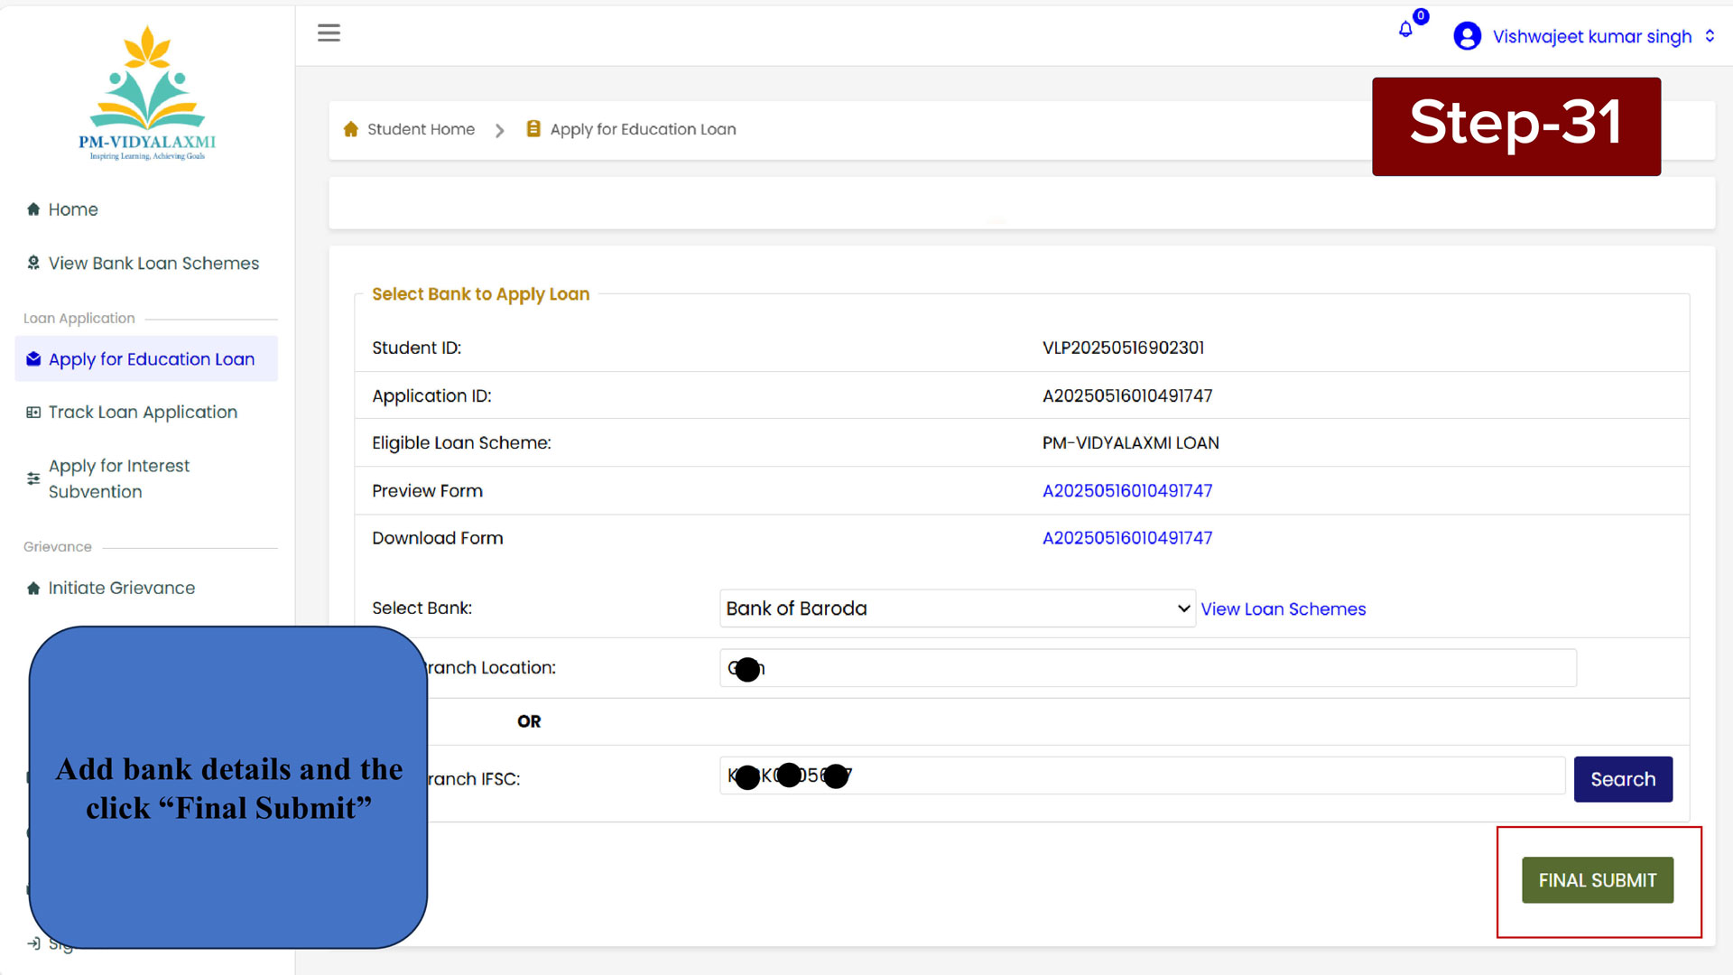Go to Student Home breadcrumb link
This screenshot has width=1733, height=975.
tap(421, 129)
